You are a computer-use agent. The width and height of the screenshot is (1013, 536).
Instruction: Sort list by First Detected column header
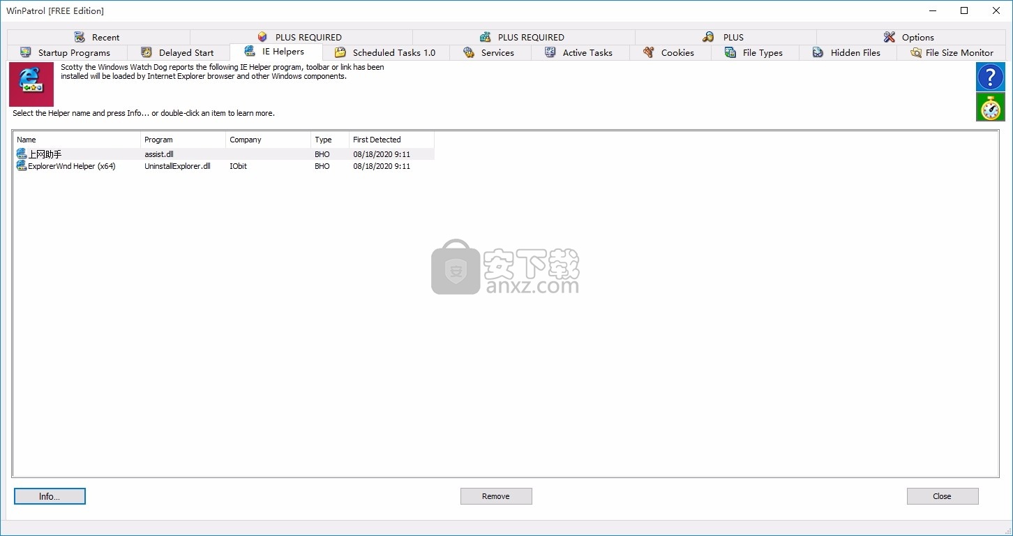pos(391,140)
